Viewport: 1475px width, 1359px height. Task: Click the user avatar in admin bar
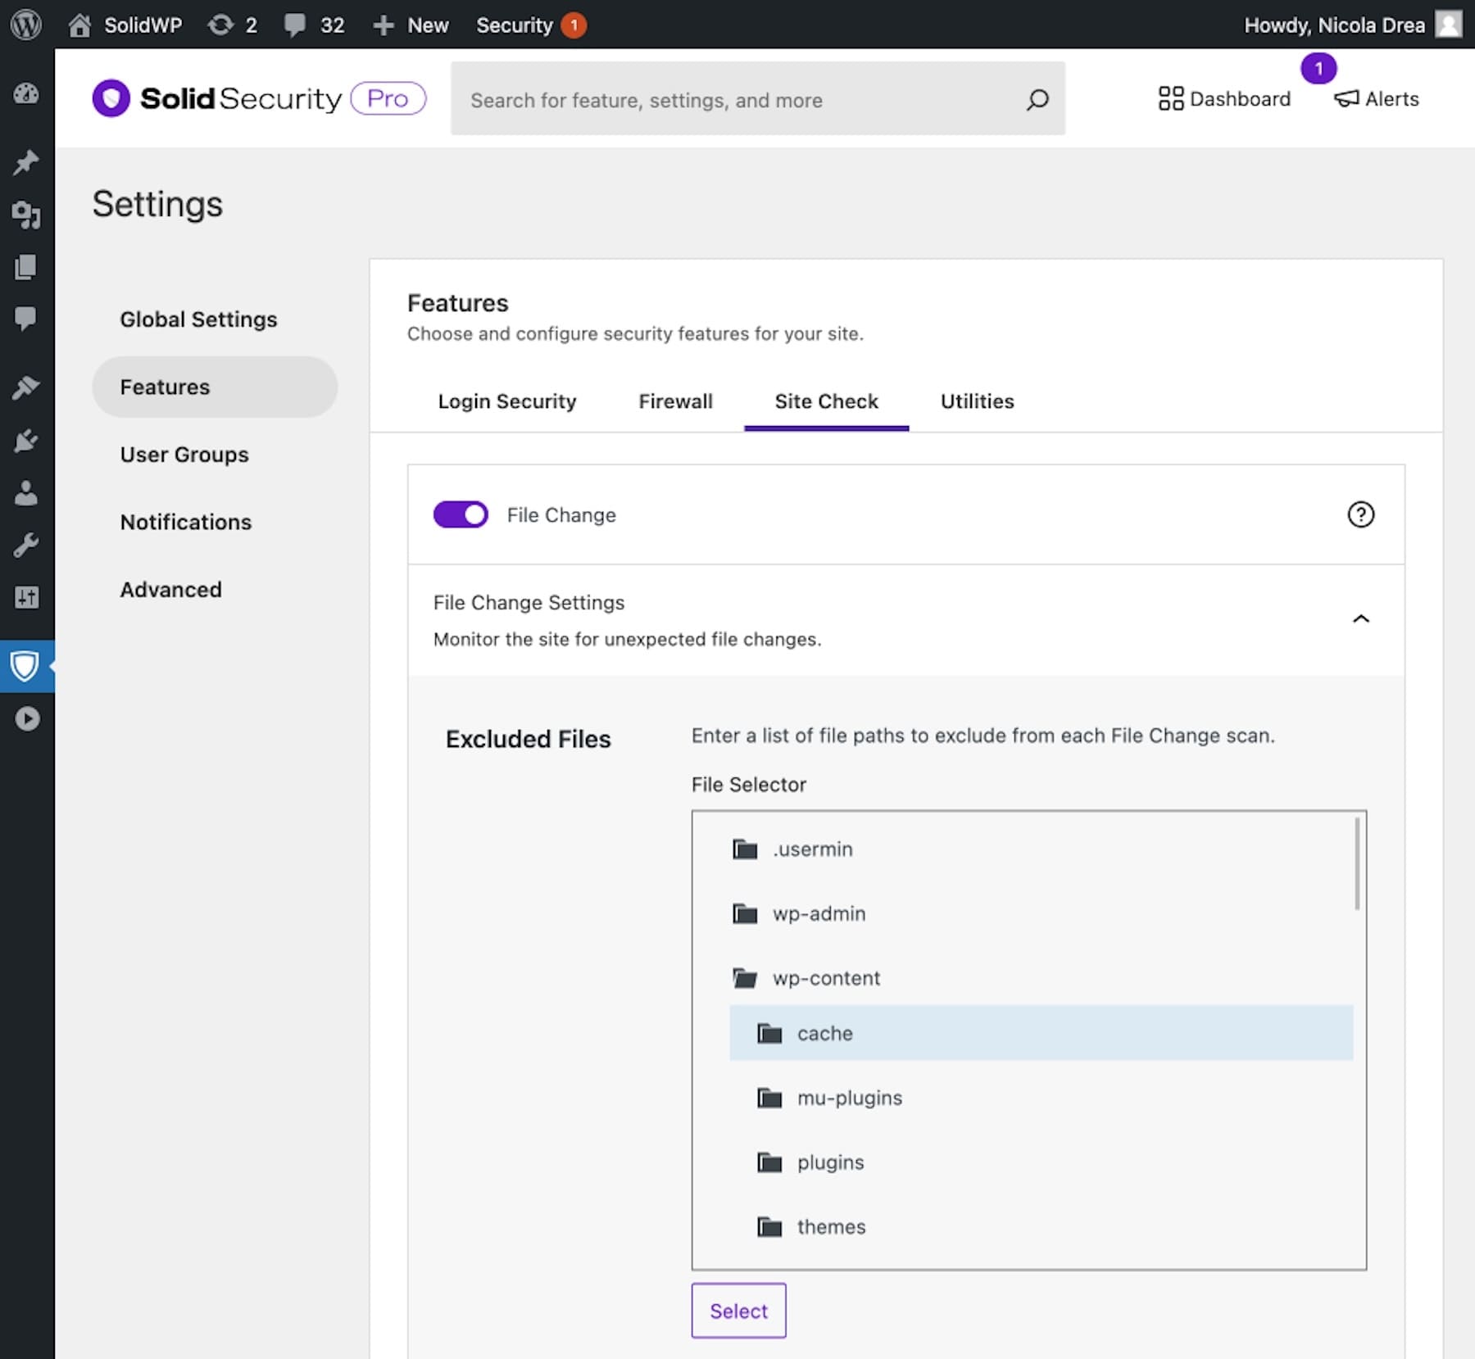pyautogui.click(x=1449, y=25)
